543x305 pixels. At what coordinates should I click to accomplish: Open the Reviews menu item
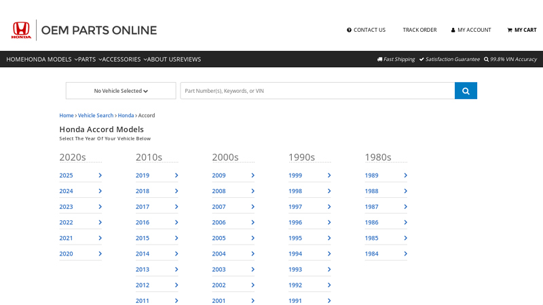tap(189, 59)
